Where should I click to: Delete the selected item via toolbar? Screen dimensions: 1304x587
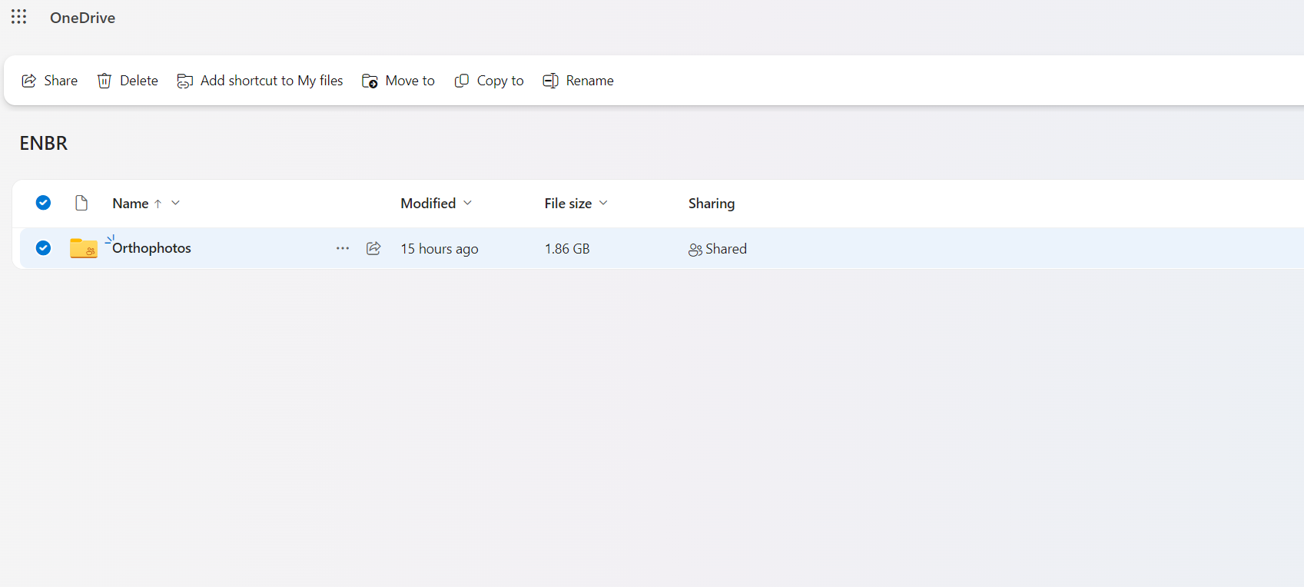coord(128,81)
